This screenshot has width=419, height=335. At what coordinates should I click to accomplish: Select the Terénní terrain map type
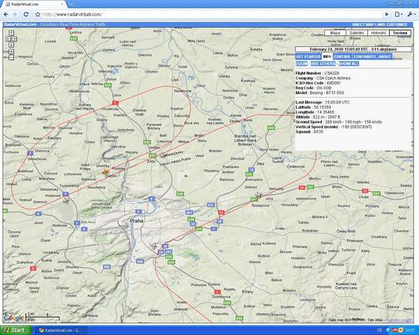point(400,33)
